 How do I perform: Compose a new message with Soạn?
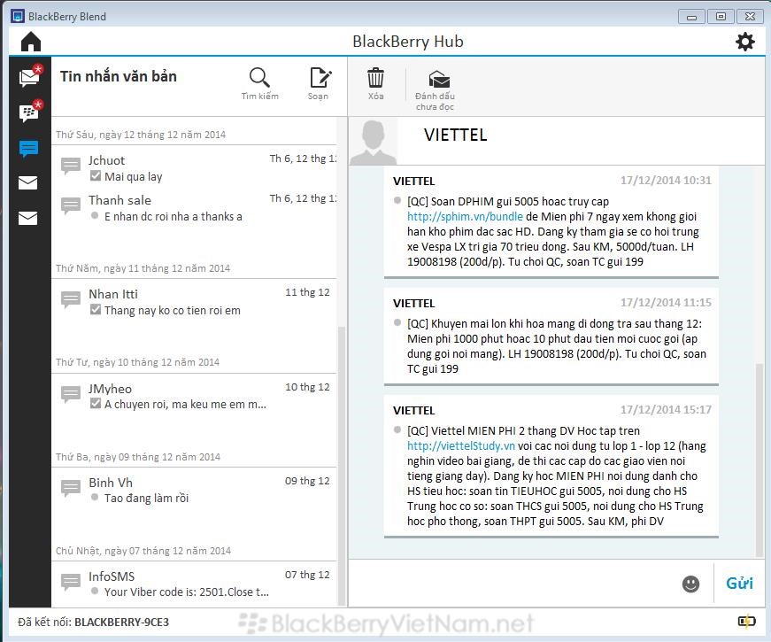coord(319,84)
